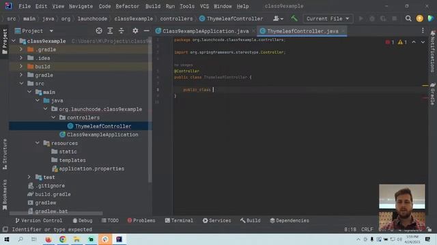Open File Explorer from taskbar

[76, 239]
